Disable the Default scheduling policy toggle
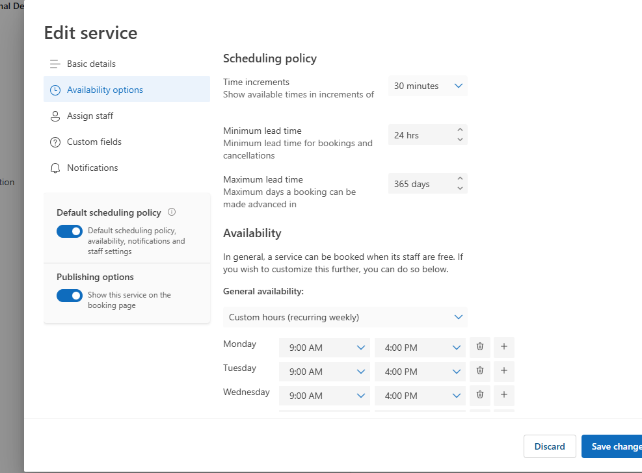The image size is (642, 473). click(69, 231)
